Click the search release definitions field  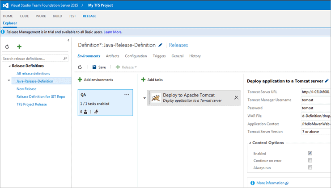[x=32, y=58]
